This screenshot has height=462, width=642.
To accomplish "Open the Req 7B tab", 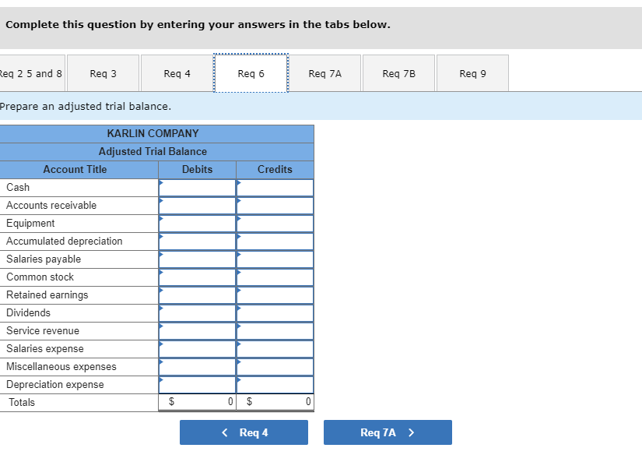I will pos(398,72).
